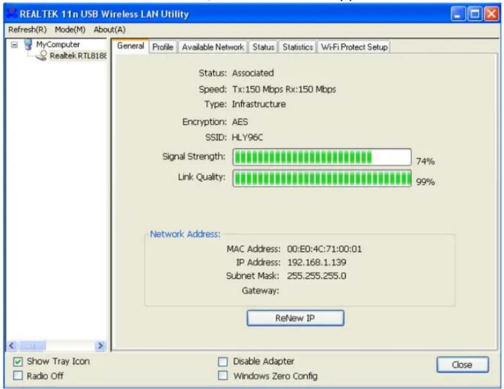Viewport: 504px width, 389px height.
Task: Click the subnet mask 255.255.255.0
Action: (x=317, y=276)
